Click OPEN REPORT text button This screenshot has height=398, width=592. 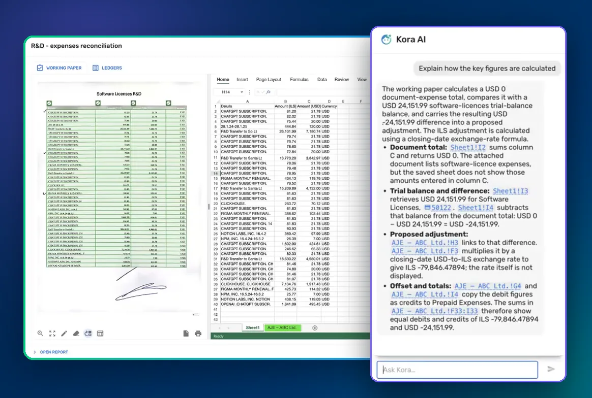[54, 352]
